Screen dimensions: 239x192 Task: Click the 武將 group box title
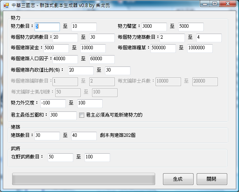pyautogui.click(x=15, y=148)
